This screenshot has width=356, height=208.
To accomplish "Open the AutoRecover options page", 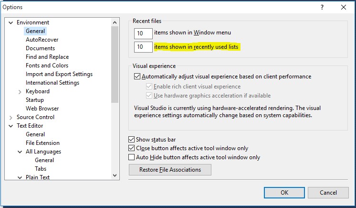I will coord(42,40).
